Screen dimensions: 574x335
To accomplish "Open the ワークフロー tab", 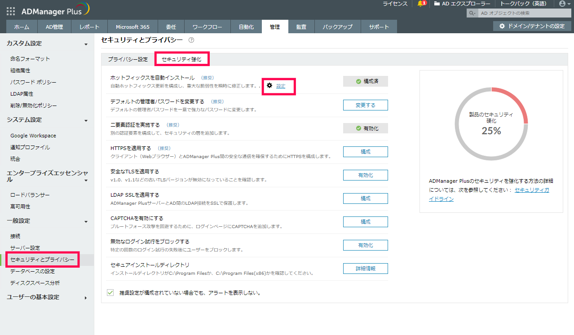I will click(208, 27).
